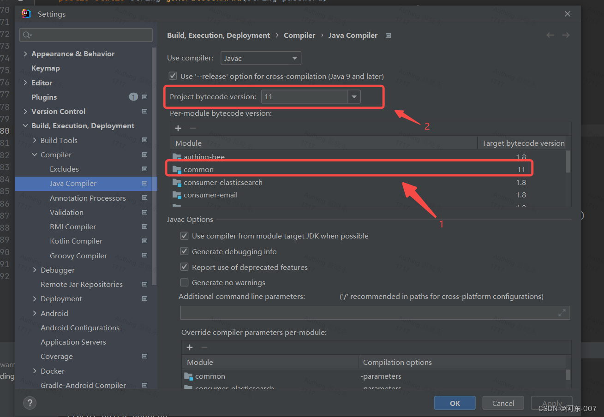The image size is (604, 417).
Task: Click the back navigation arrow in Settings
Action: 550,35
